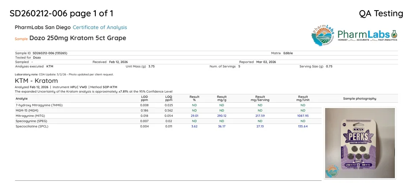Screen dimensions: 413x183
Task: Click Speciociliatine LOD value '0.004'
Action: 144,126
